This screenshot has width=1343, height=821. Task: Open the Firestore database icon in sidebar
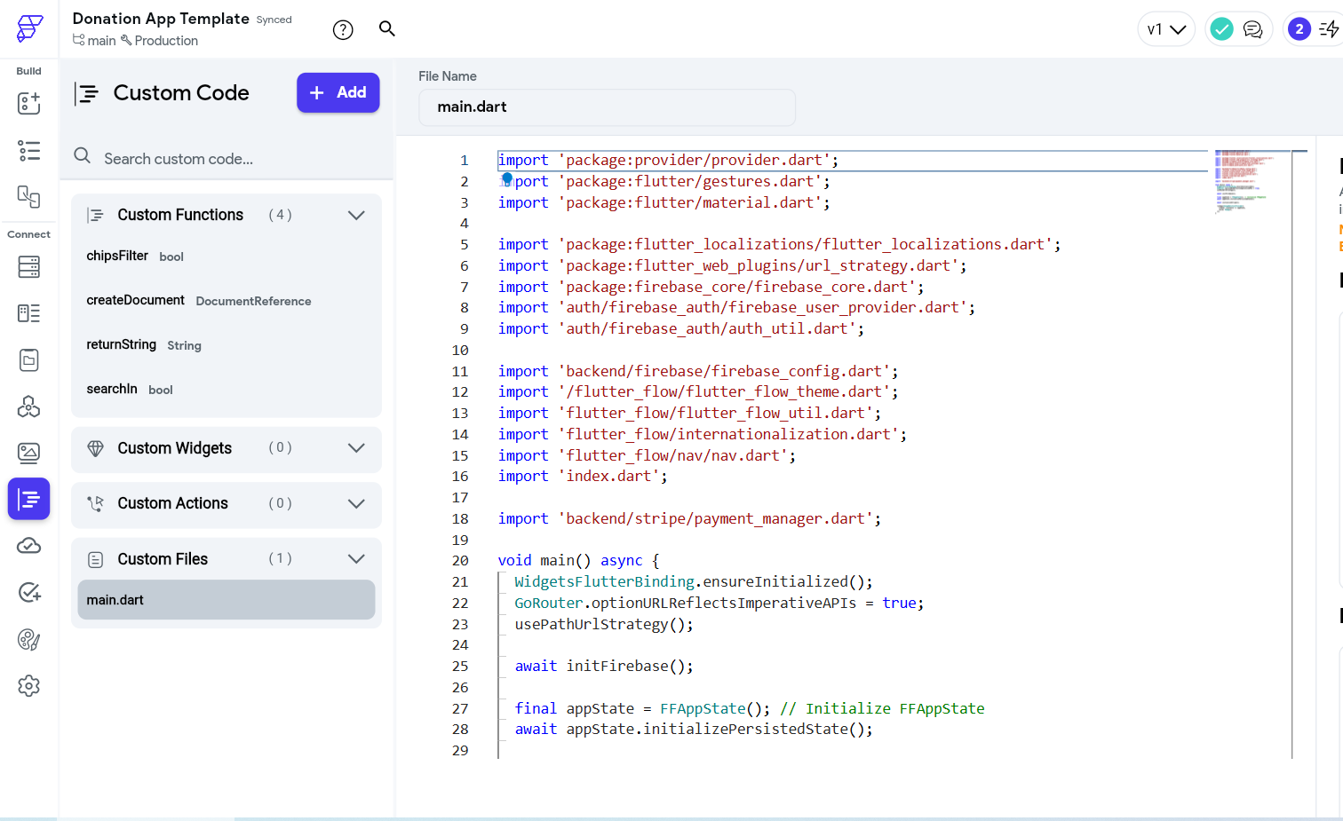[29, 267]
